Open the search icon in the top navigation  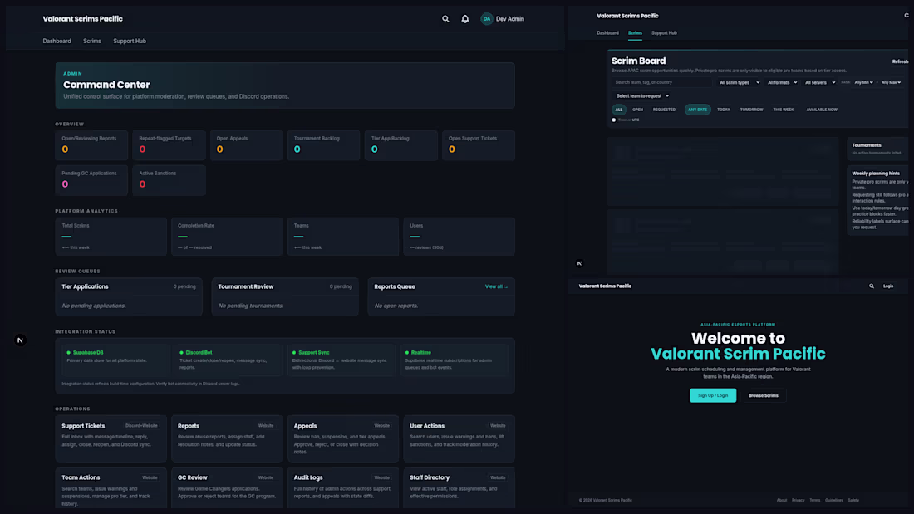445,17
